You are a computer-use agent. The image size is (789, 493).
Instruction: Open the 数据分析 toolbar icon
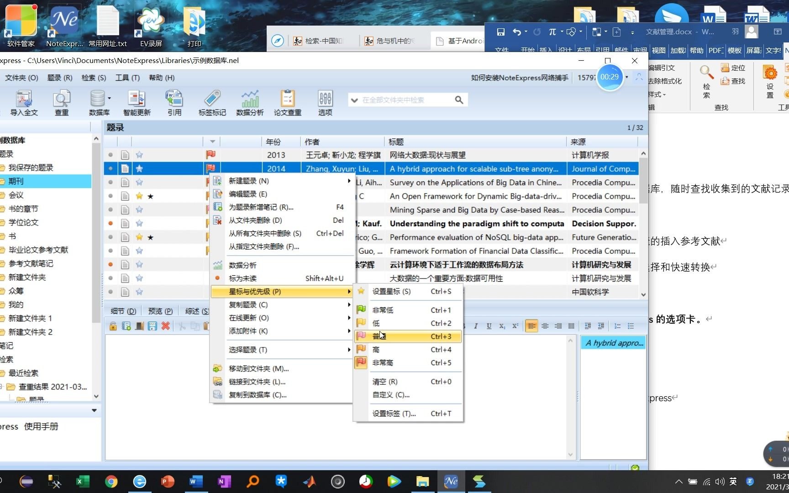pos(250,103)
